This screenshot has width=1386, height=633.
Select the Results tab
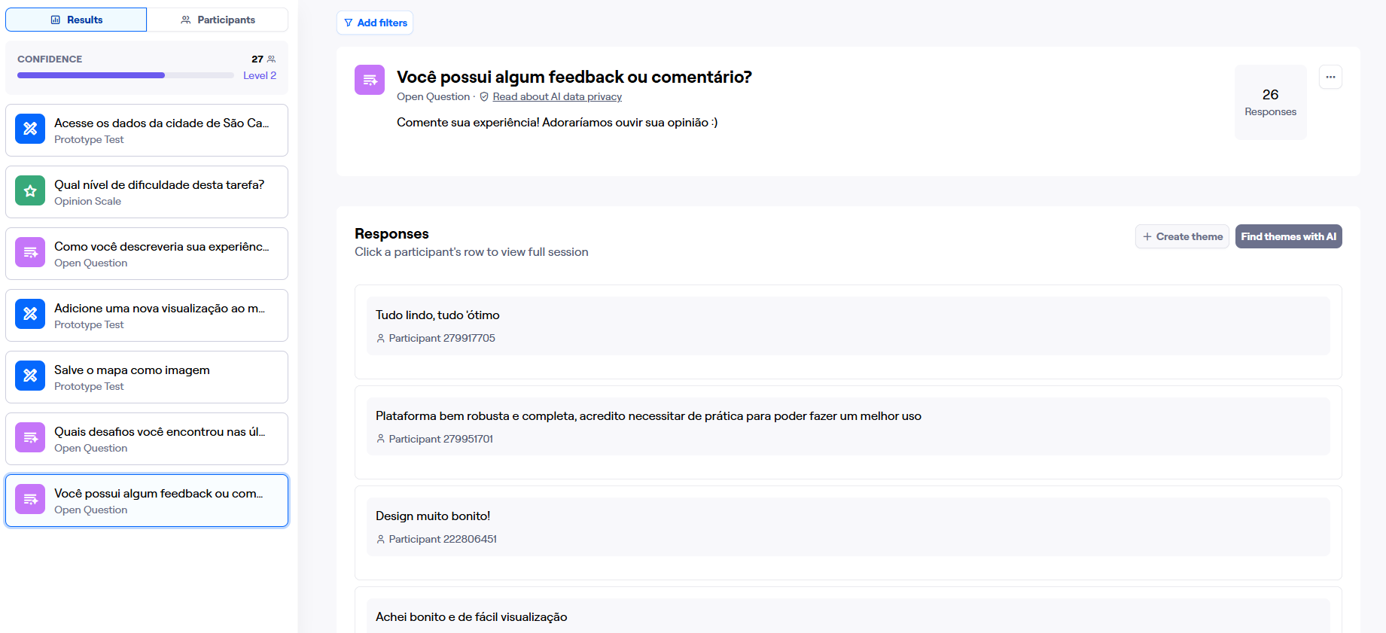point(76,20)
